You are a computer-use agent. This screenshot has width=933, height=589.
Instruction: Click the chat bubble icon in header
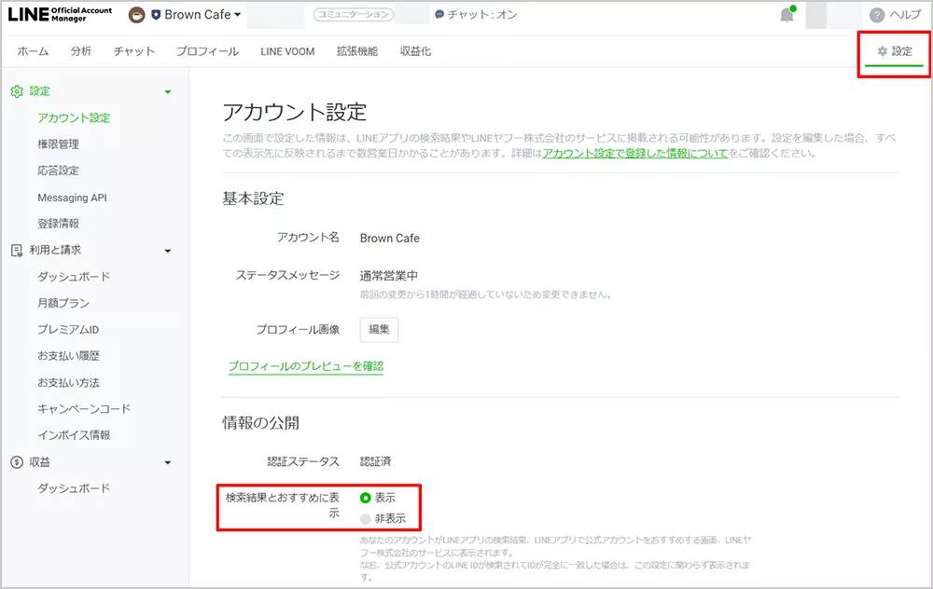439,15
